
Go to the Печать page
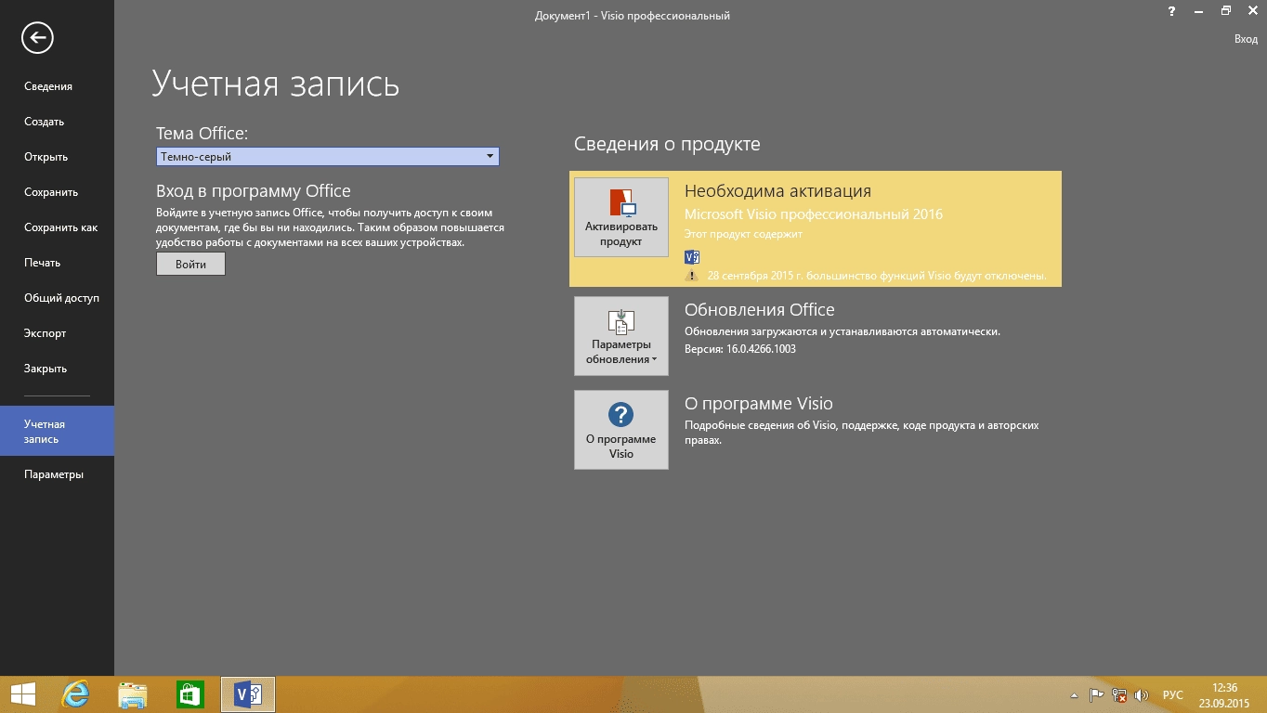pos(42,263)
